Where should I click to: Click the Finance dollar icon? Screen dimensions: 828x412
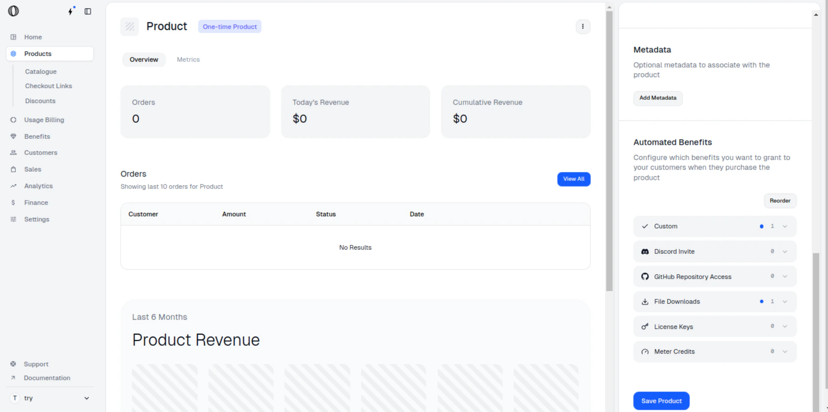(x=13, y=203)
